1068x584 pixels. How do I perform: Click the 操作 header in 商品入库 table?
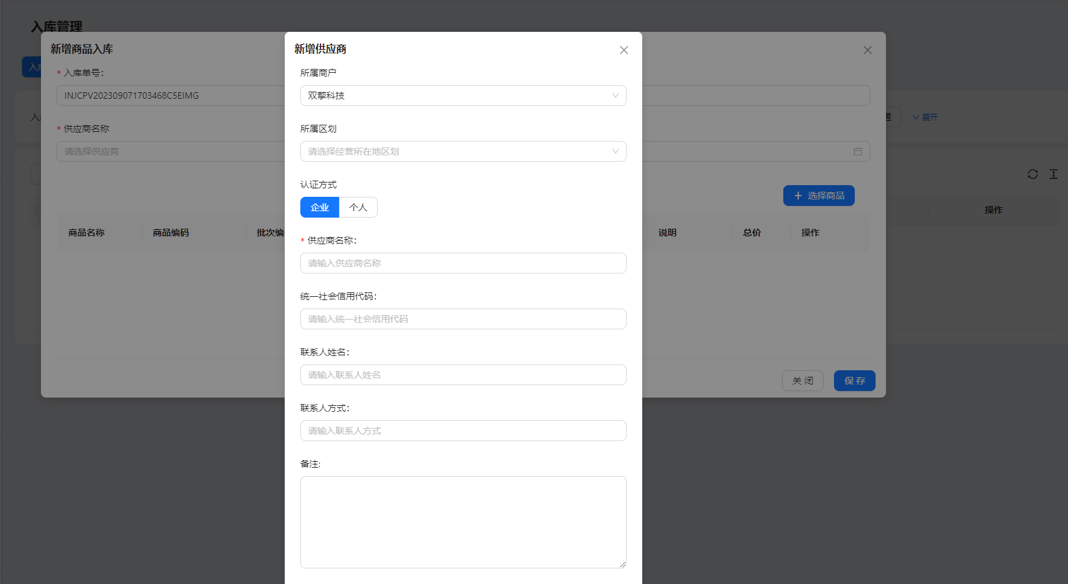click(811, 233)
